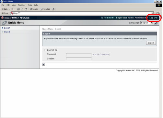
Task: Reload the page with the Refresh icon
Action: pos(22,9)
